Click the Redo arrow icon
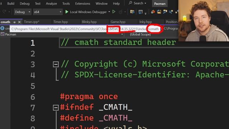This screenshot has height=129, width=229. (x=4, y=12)
